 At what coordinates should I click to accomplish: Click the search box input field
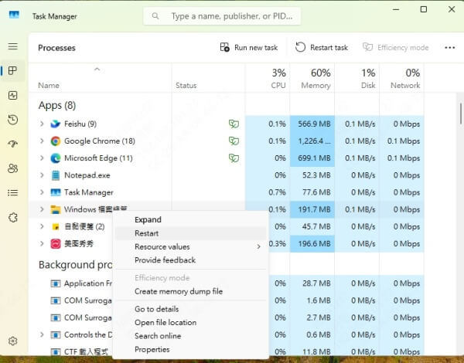point(222,16)
